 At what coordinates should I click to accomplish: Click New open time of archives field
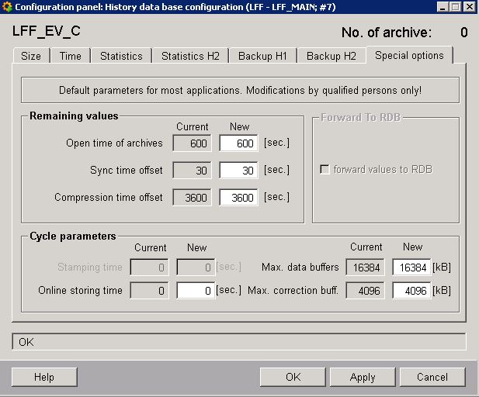tap(238, 143)
